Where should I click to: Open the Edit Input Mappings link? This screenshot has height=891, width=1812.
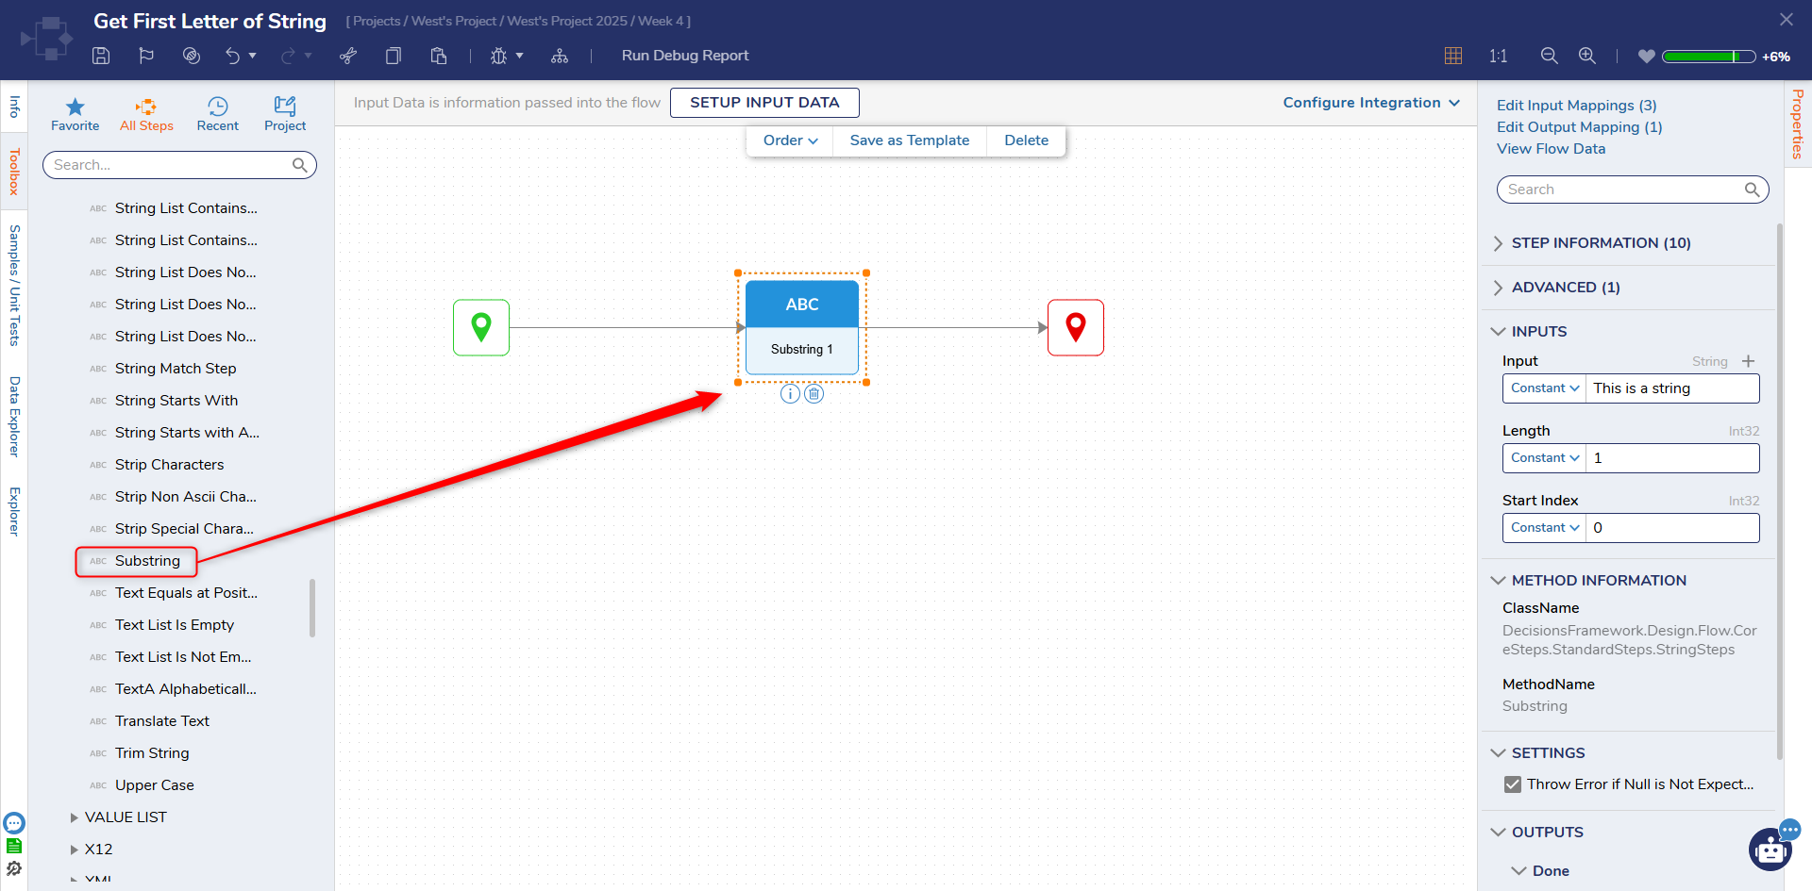tap(1576, 106)
